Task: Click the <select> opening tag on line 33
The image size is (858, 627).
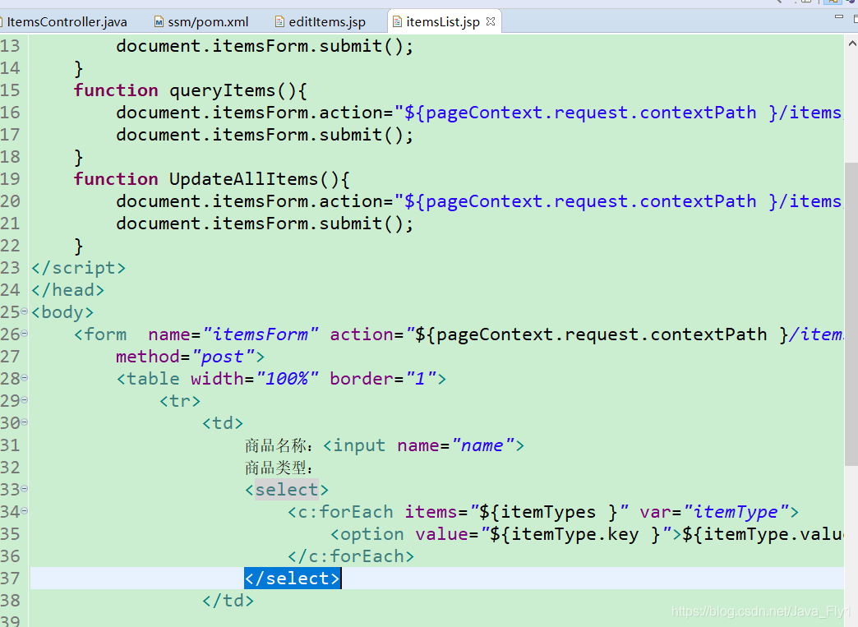Action: (x=287, y=490)
